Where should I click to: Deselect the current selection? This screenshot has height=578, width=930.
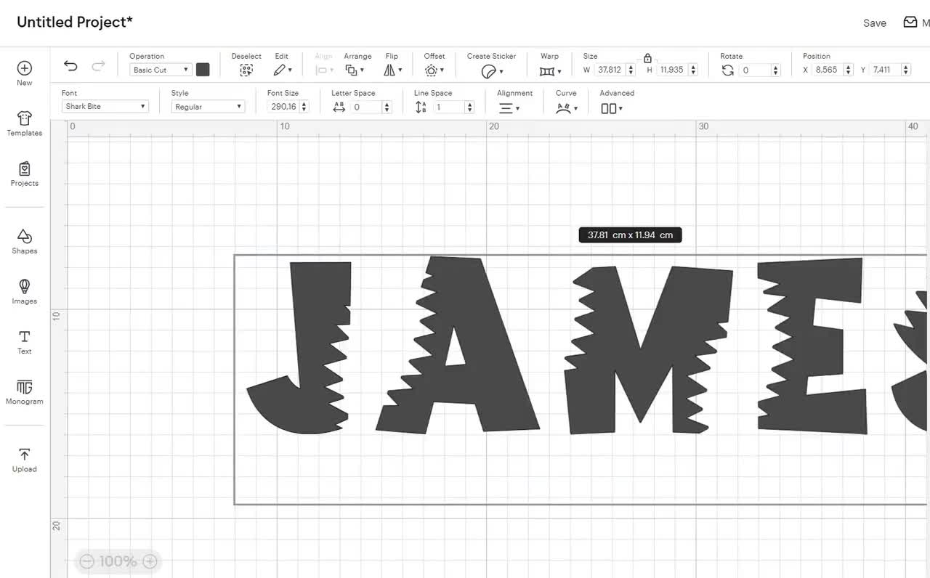tap(246, 70)
